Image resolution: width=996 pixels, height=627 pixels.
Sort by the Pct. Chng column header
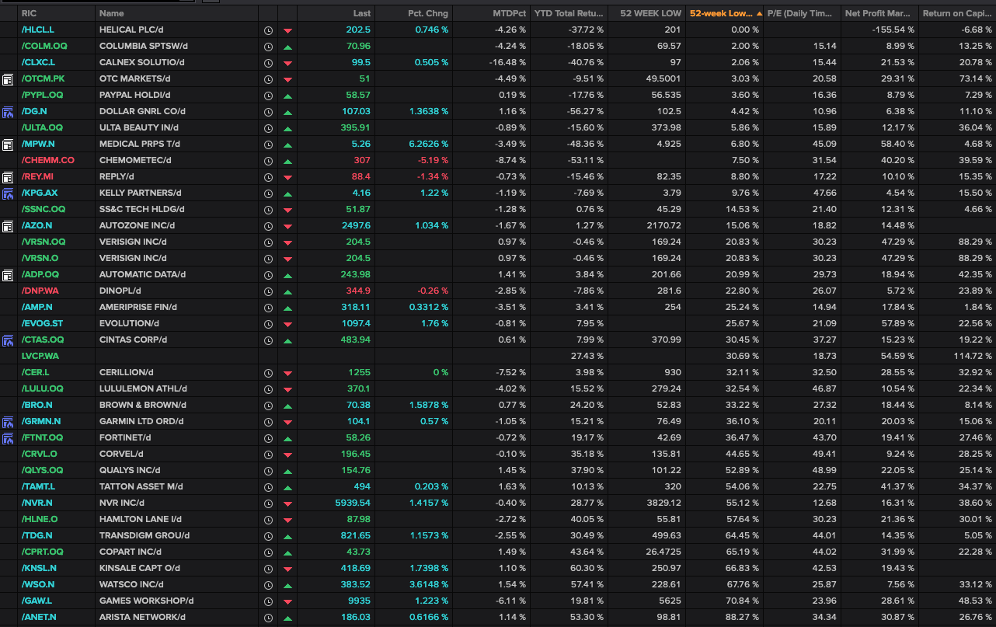tap(427, 12)
